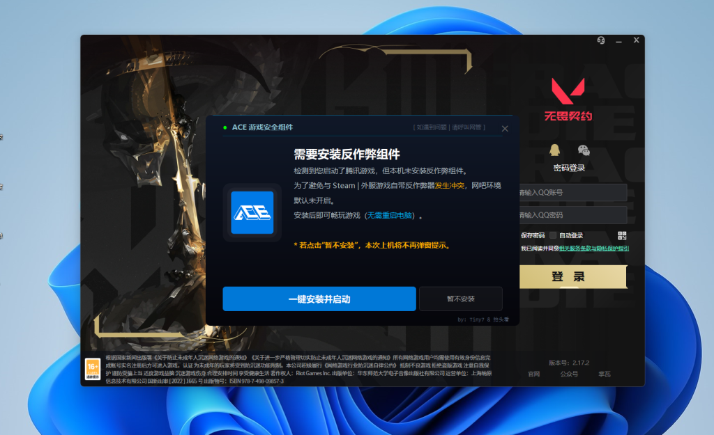Viewport: 714px width, 435px height.
Task: Click the 一键安装并启动 install button
Action: click(x=319, y=299)
